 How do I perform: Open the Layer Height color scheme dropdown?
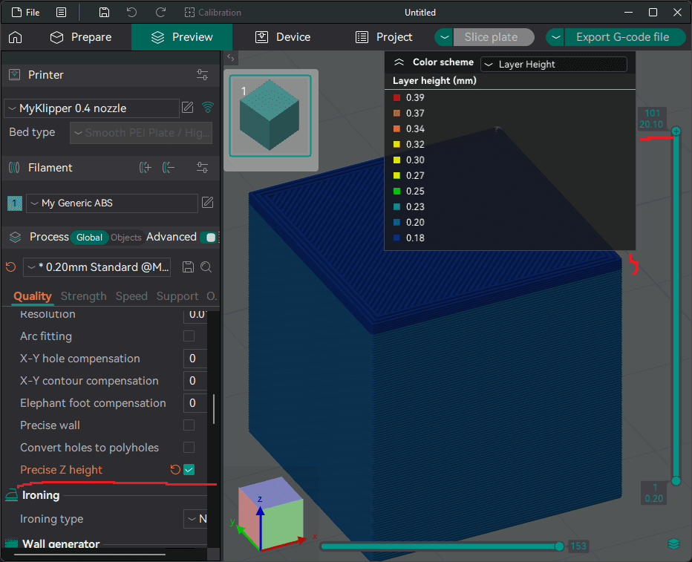click(x=554, y=65)
